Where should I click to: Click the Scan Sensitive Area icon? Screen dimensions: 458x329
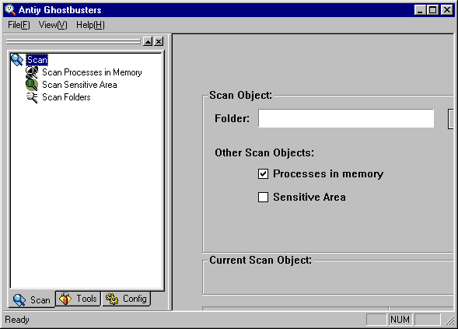[32, 85]
